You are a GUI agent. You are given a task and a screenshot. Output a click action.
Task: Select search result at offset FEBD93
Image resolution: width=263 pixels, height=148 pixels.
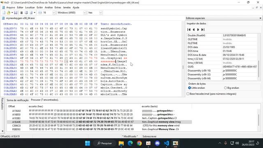coord(99,129)
